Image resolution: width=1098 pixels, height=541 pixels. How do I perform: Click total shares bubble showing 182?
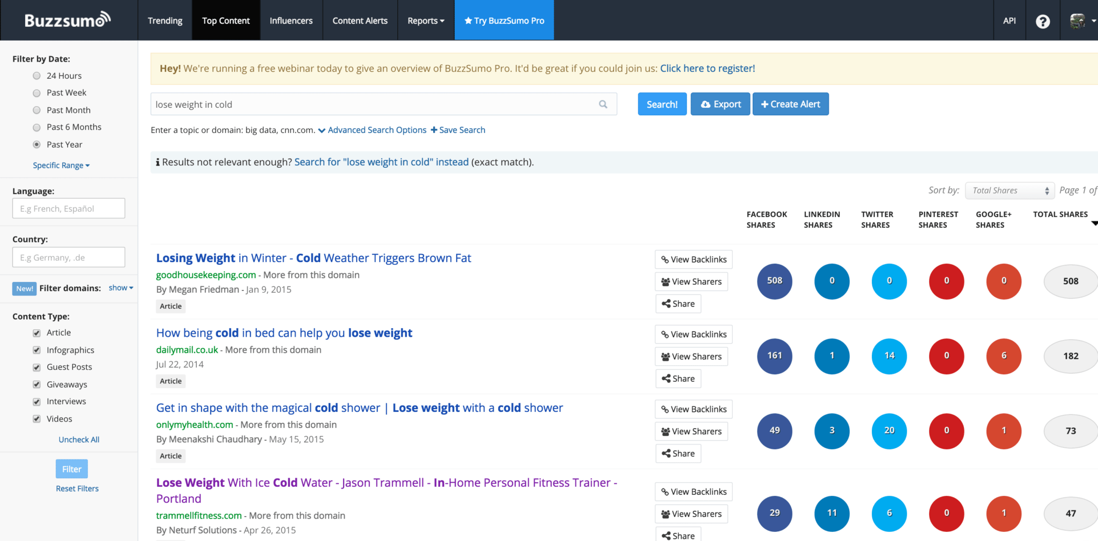pos(1071,357)
